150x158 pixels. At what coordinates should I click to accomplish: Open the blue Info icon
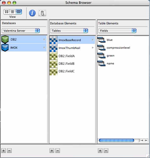pyautogui.click(x=32, y=13)
